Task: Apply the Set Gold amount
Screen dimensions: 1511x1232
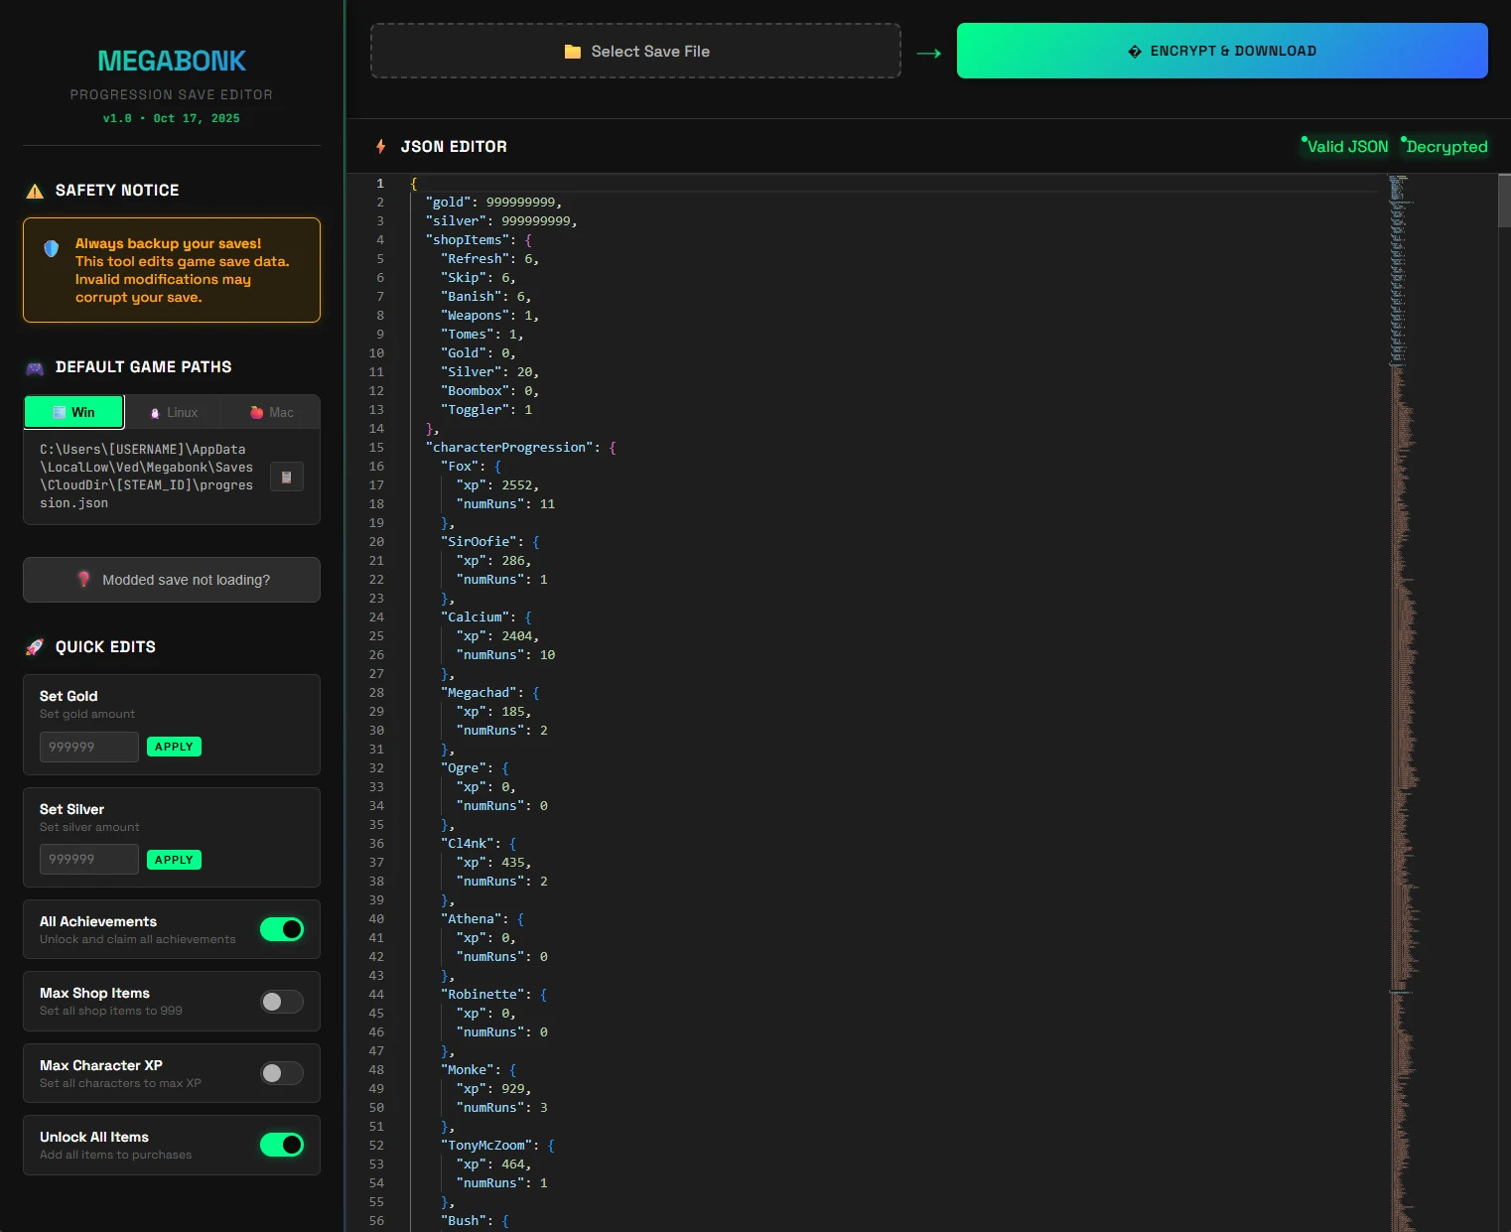Action: coord(174,747)
